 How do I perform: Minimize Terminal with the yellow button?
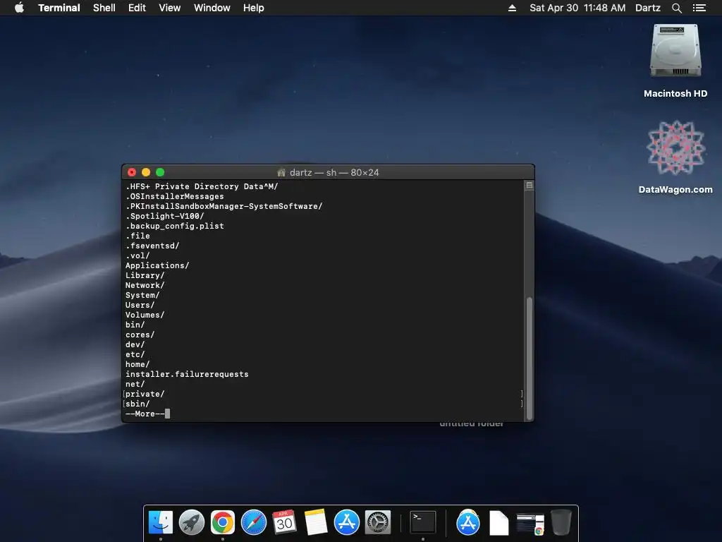click(x=146, y=172)
